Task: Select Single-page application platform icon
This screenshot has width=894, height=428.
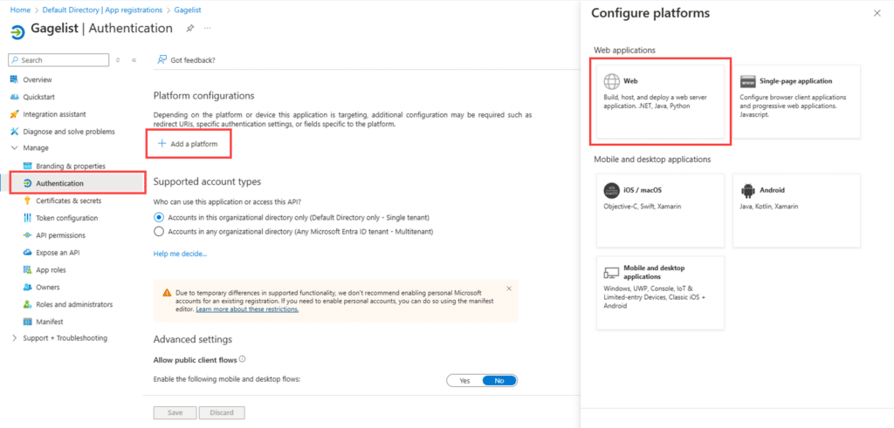Action: (747, 81)
